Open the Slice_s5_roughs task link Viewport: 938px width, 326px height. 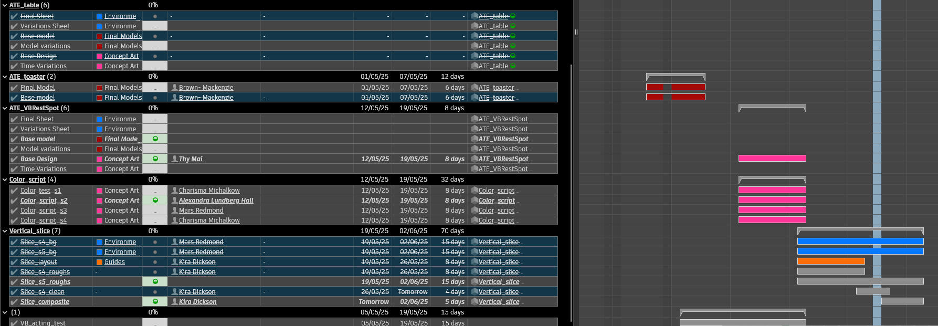pyautogui.click(x=45, y=282)
